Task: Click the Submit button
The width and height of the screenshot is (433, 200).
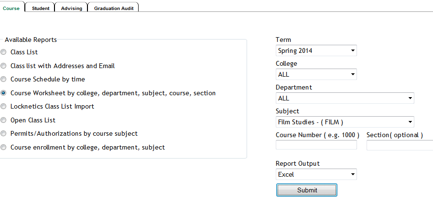Action: point(307,190)
